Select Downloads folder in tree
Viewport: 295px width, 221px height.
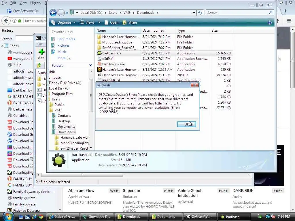[x=66, y=132]
